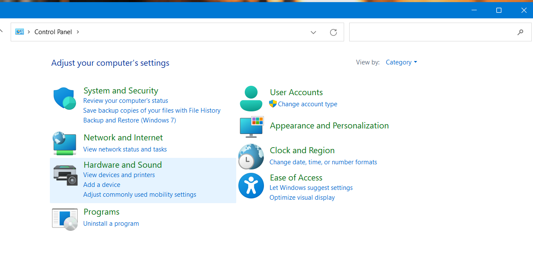Click the Clock and Region globe icon
The width and height of the screenshot is (533, 265).
tap(251, 156)
